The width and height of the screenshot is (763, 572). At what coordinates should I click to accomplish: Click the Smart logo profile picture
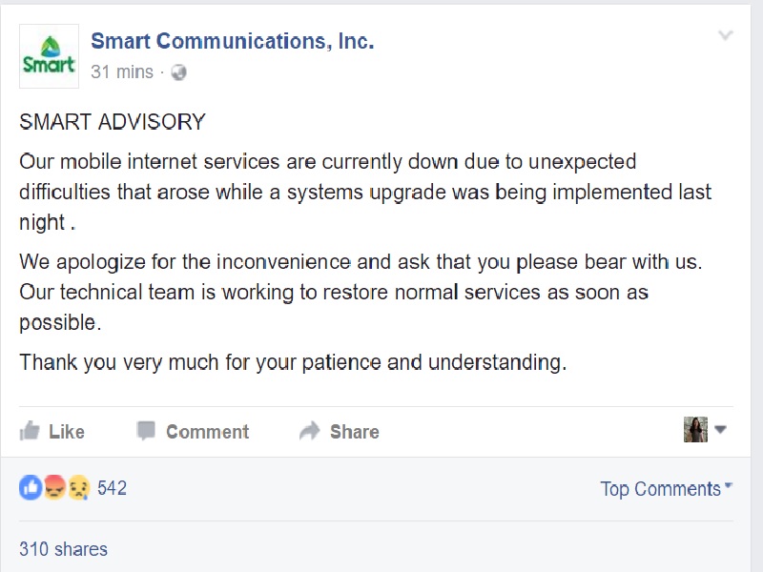tap(49, 55)
